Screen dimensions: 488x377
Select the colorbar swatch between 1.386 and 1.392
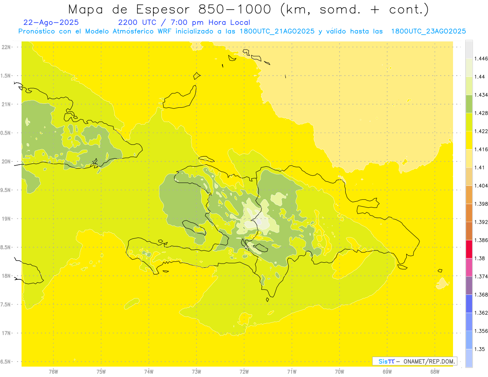click(469, 231)
